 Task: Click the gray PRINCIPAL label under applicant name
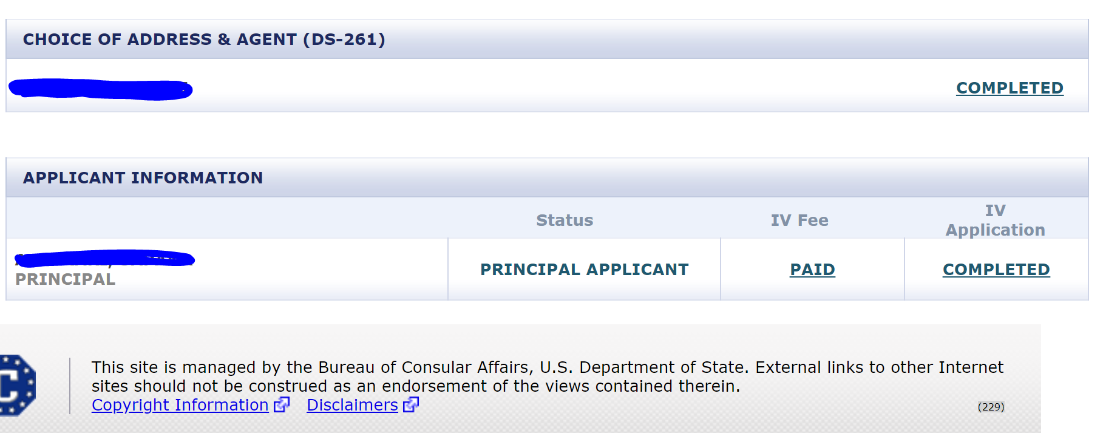pyautogui.click(x=65, y=279)
